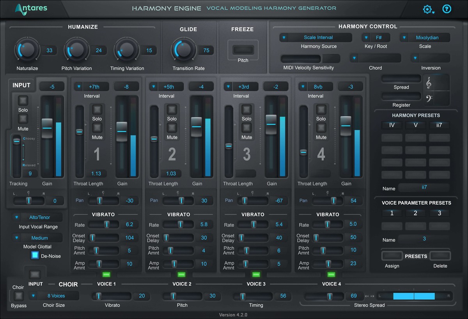Open the help question mark icon
The height and width of the screenshot is (319, 468).
pos(447,9)
